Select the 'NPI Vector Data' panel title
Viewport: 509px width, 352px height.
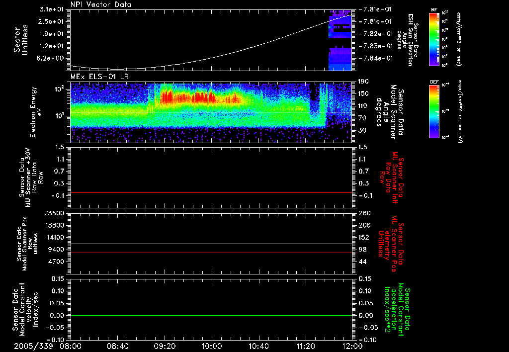tap(101, 4)
